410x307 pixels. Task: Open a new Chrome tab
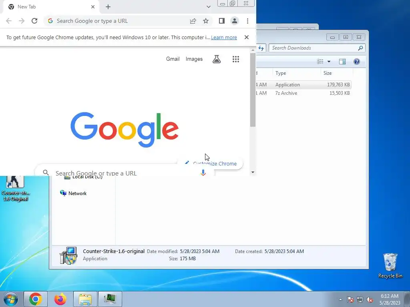click(108, 7)
